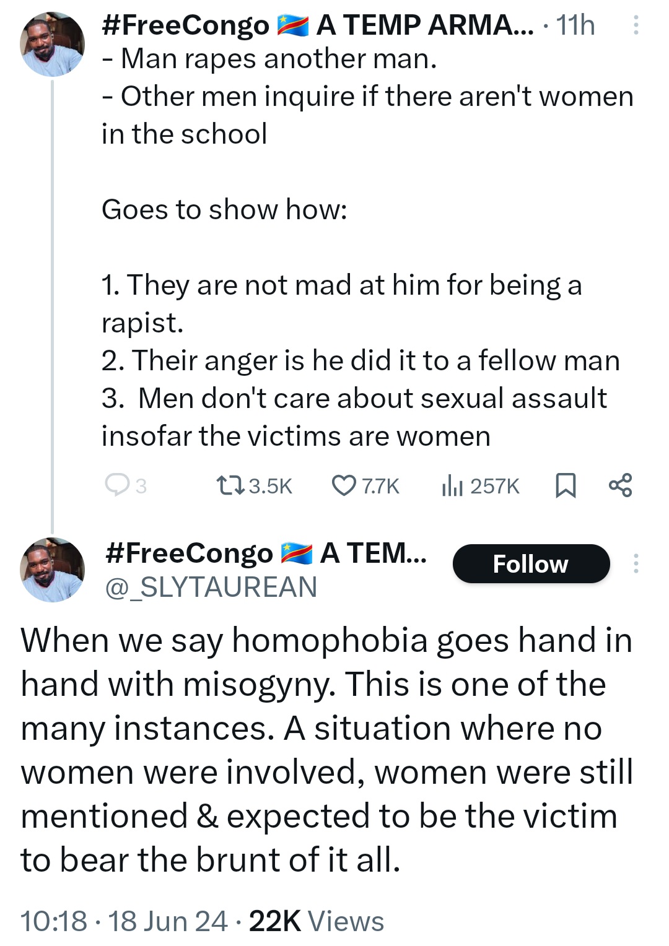
Task: Open the second tweet's profile avatar
Action: click(x=52, y=570)
